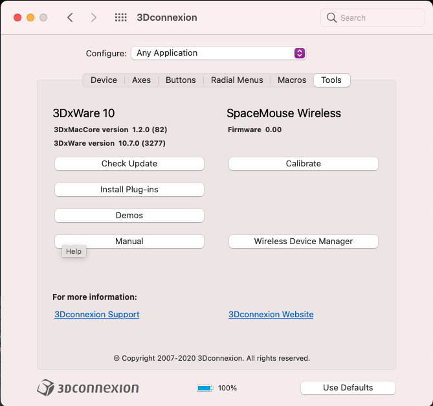
Task: Click the Firmware 0.00 text
Action: [254, 130]
